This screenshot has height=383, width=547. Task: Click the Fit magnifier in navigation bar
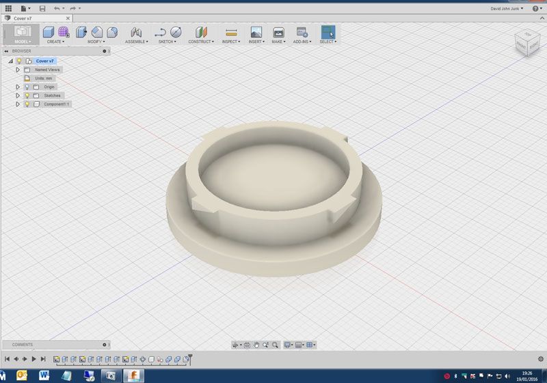[275, 345]
